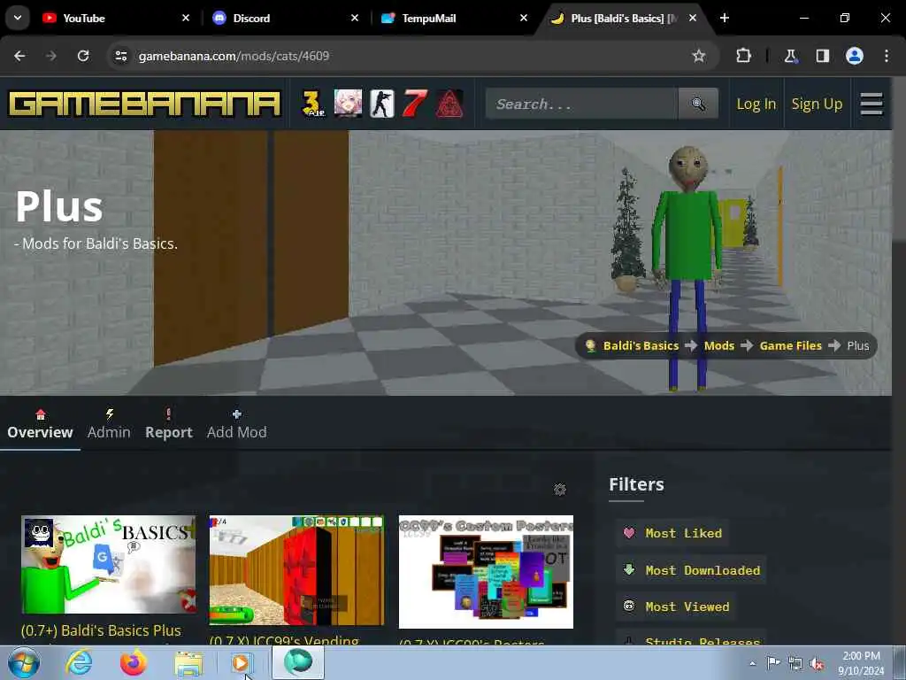Click the gear settings icon above mod list
Viewport: 906px width, 680px height.
coord(559,490)
